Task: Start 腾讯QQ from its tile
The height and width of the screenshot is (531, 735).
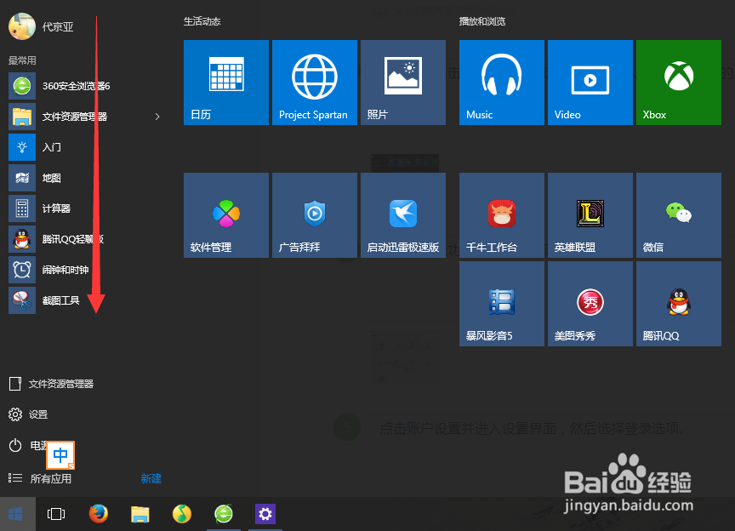Action: coord(678,303)
